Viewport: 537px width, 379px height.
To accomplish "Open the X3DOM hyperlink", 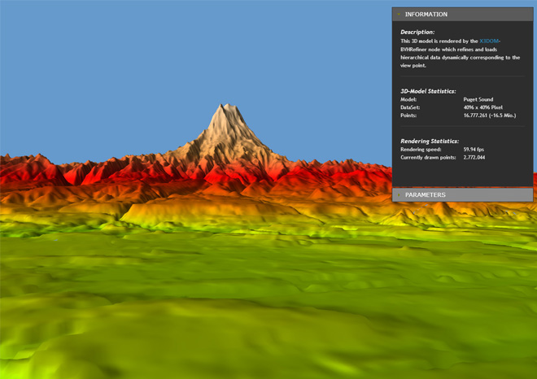I will [490, 41].
